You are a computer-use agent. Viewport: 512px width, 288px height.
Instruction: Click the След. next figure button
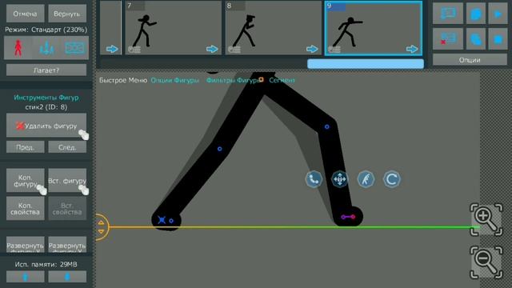coord(67,147)
